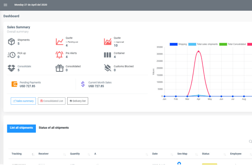
Task: Click the date 'Monday 27 de April del 2020'
Action: [31, 5]
